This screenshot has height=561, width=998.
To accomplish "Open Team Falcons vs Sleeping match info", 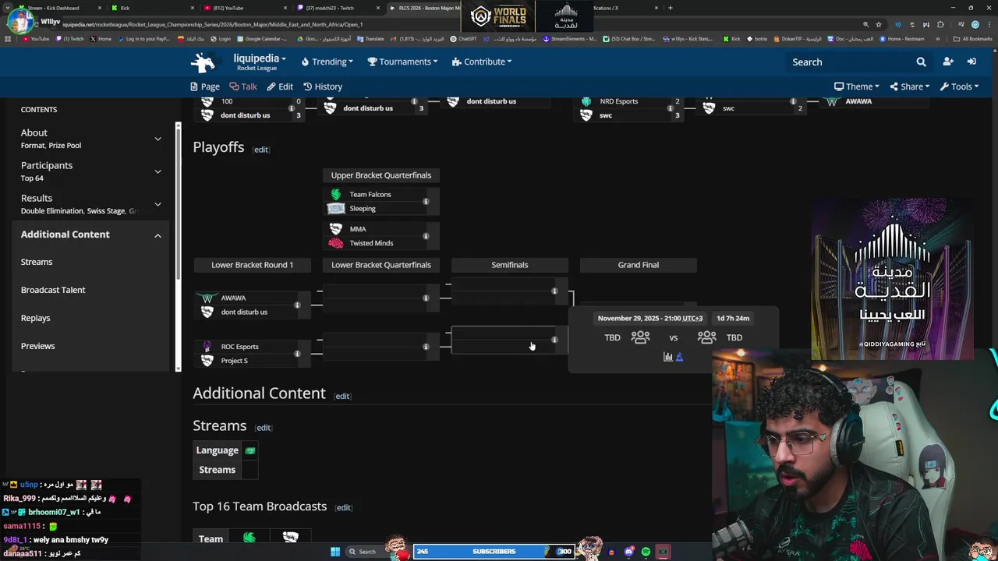I will point(426,202).
